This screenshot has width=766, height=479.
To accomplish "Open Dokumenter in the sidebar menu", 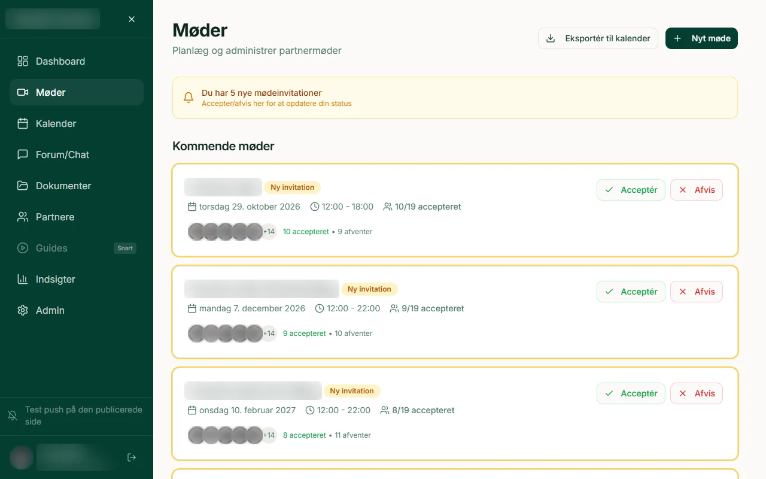I will (77, 186).
